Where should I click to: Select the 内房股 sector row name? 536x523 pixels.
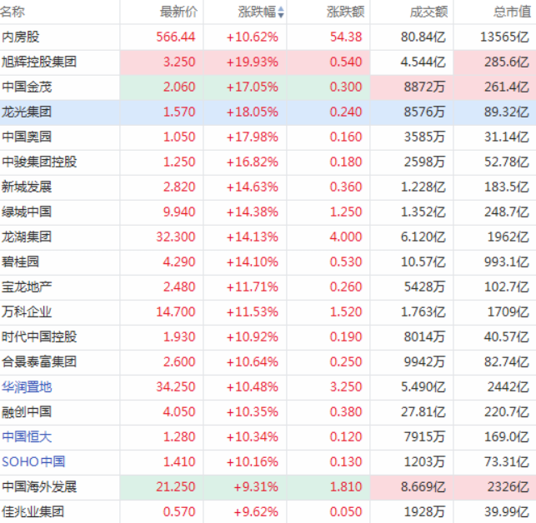[x=21, y=37]
